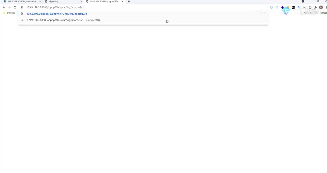Open a new browser tab
The height and width of the screenshot is (173, 327).
click(x=129, y=2)
